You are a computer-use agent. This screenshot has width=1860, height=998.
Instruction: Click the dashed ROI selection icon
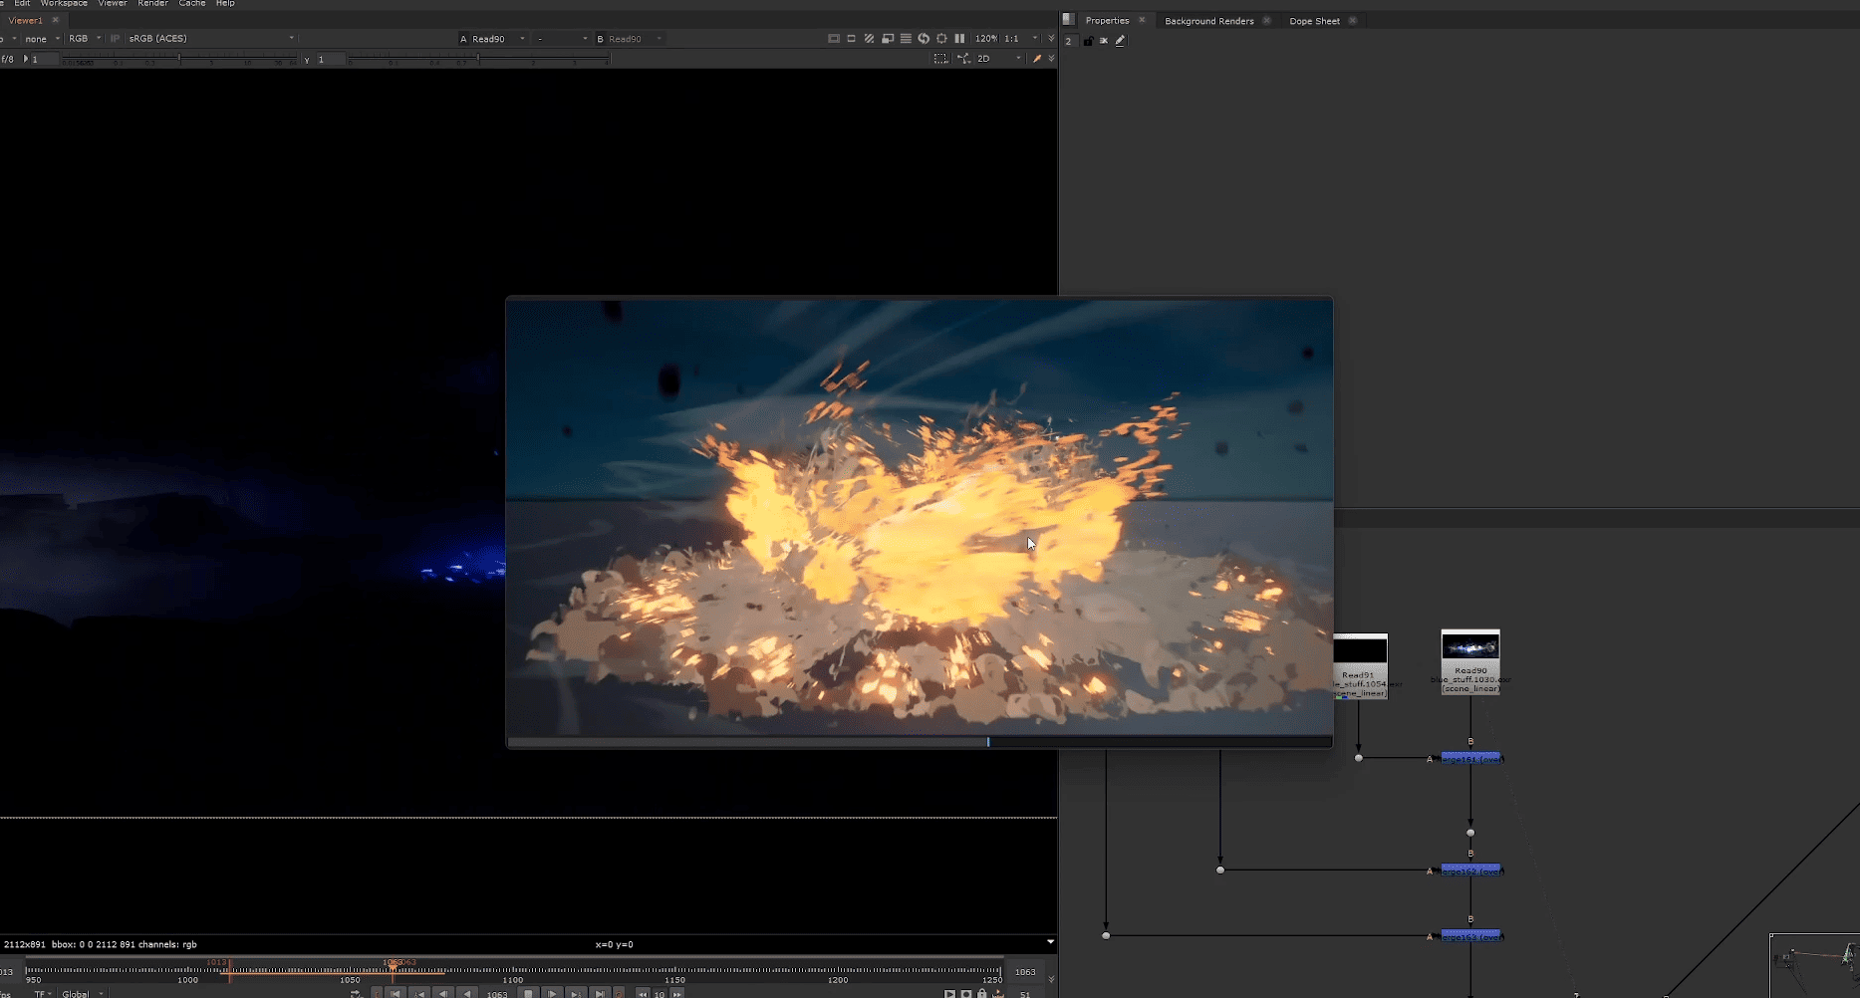click(940, 59)
